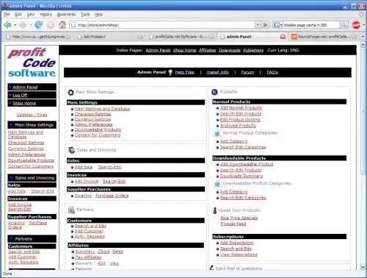Open the Forum link in Admin Panel bar
This screenshot has width=367, height=278.
(247, 72)
